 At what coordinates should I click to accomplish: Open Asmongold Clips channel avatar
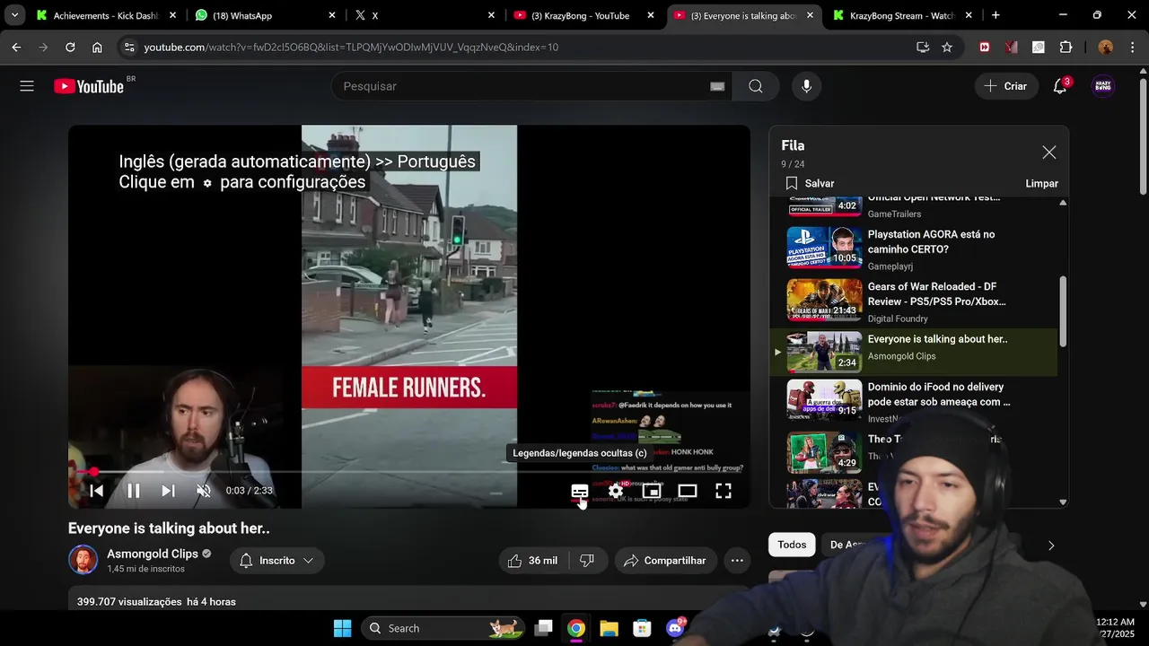(x=83, y=560)
